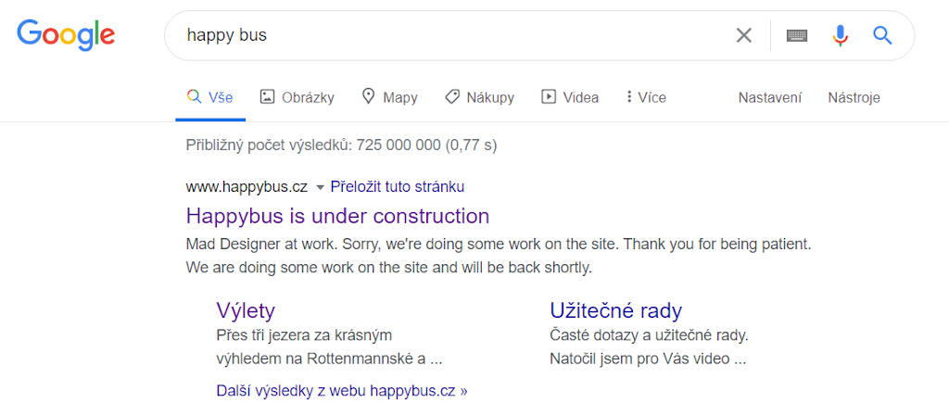
Task: Start voice search with microphone icon
Action: pos(840,35)
